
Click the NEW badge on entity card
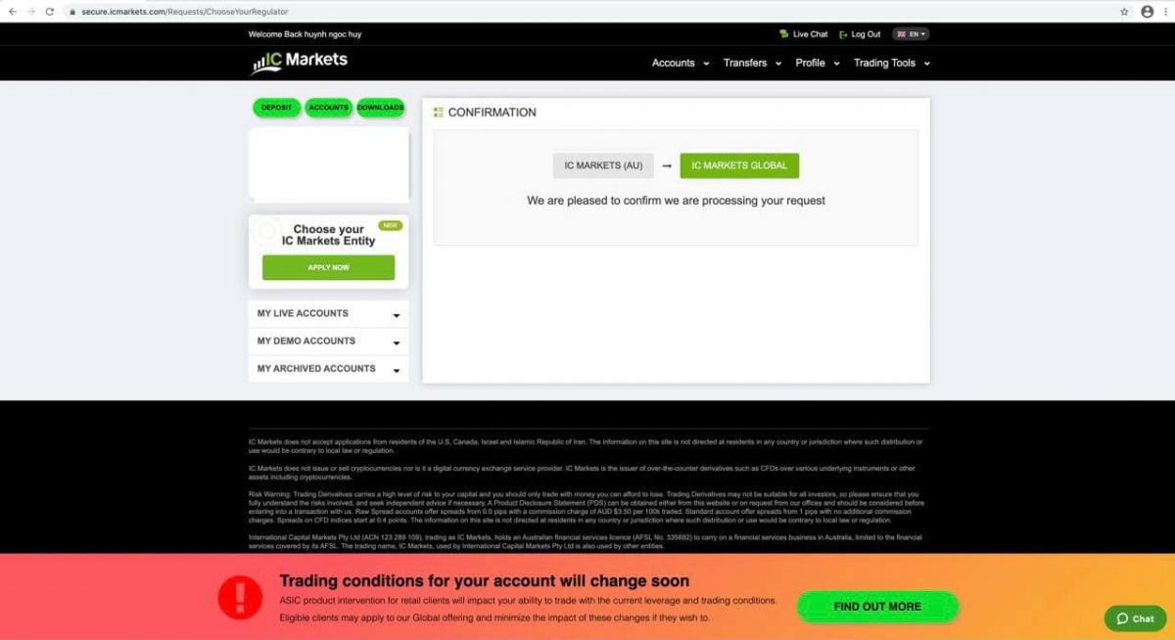pyautogui.click(x=391, y=225)
